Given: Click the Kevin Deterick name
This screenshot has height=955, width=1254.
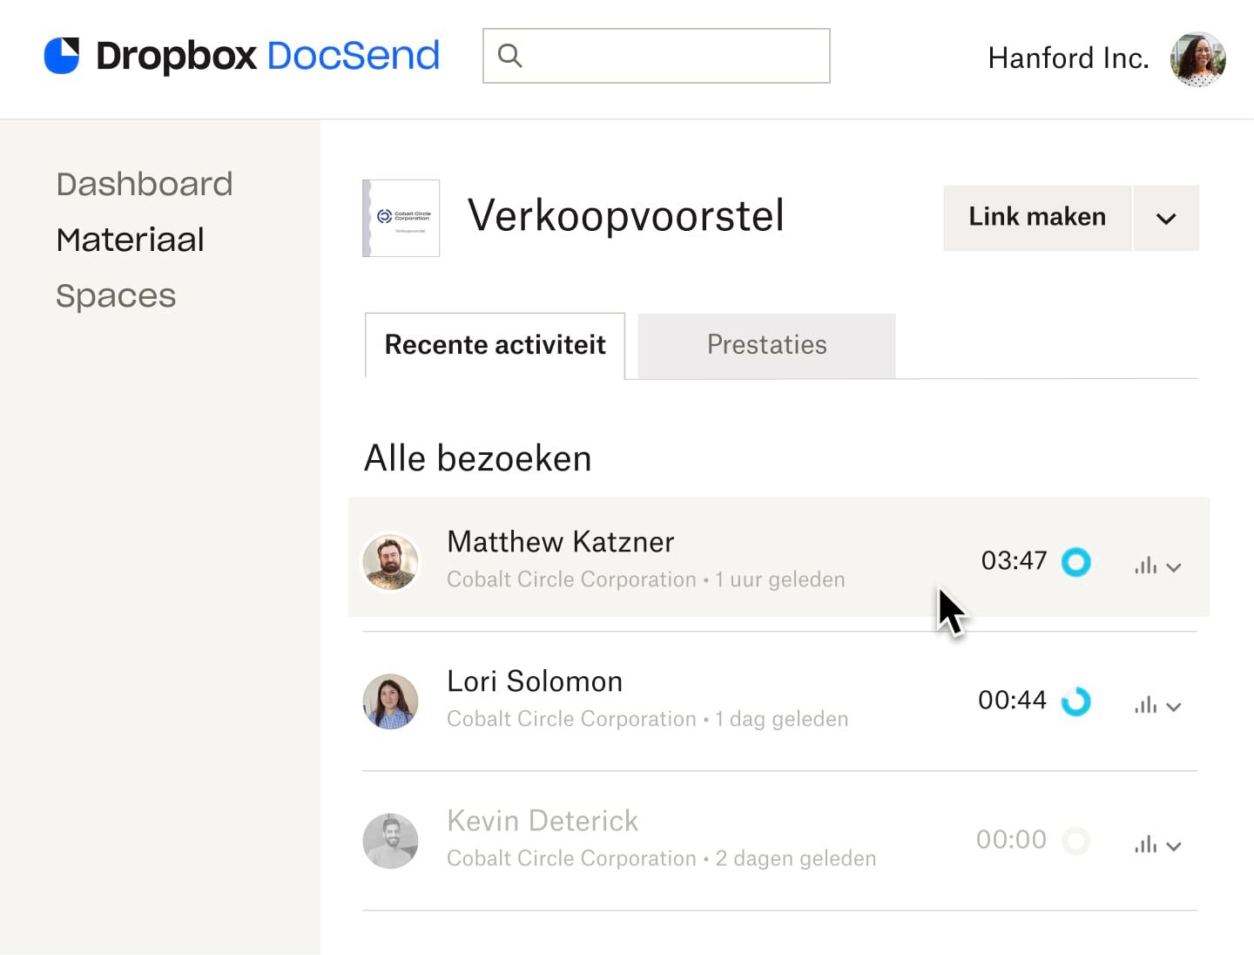Looking at the screenshot, I should [543, 821].
